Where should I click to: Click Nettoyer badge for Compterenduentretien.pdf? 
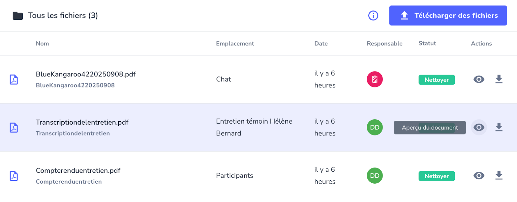437,176
